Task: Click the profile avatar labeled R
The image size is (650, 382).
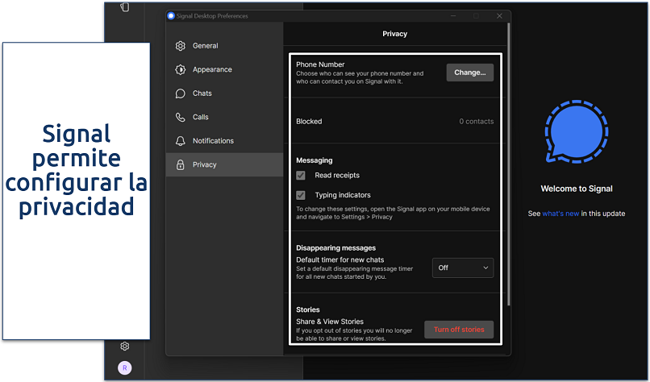Action: click(x=125, y=367)
